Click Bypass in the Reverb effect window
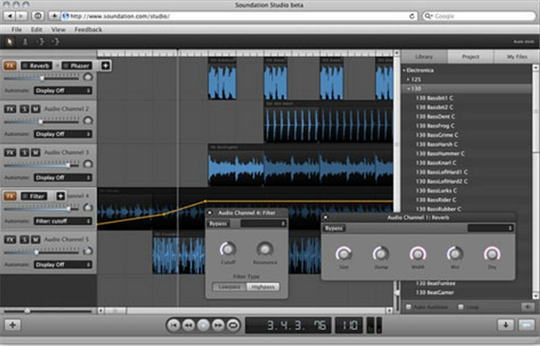 point(335,229)
